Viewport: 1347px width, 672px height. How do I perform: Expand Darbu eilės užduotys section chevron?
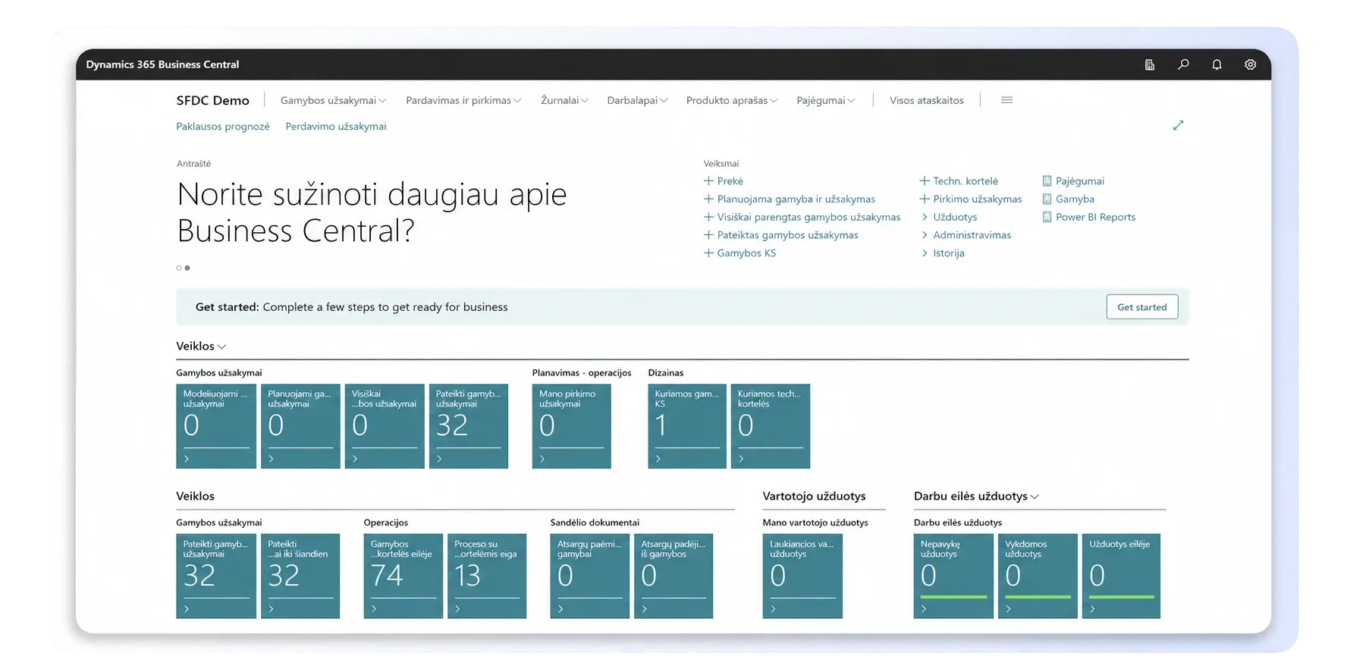tap(1035, 497)
